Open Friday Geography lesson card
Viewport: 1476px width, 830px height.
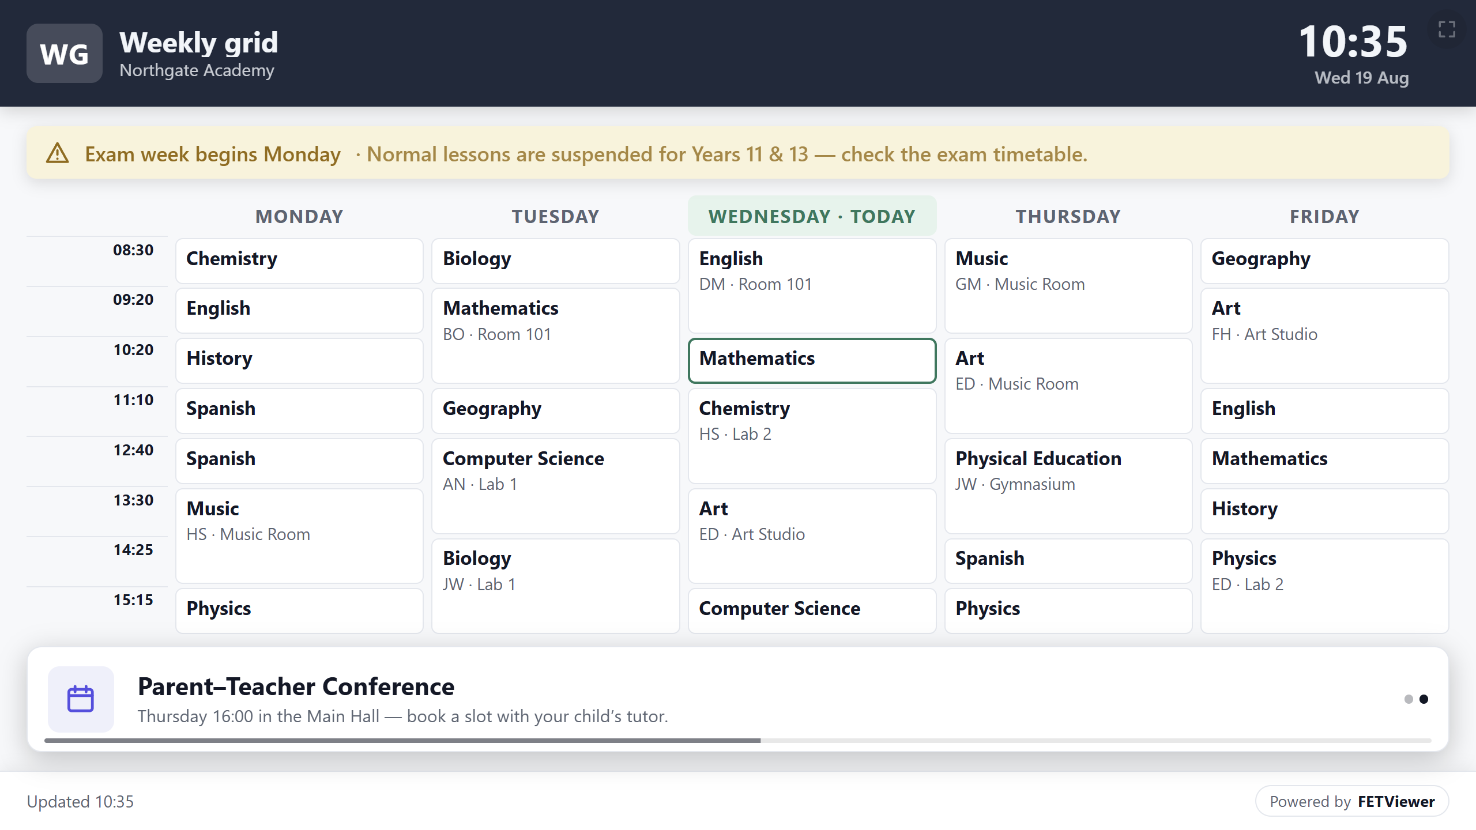point(1325,261)
